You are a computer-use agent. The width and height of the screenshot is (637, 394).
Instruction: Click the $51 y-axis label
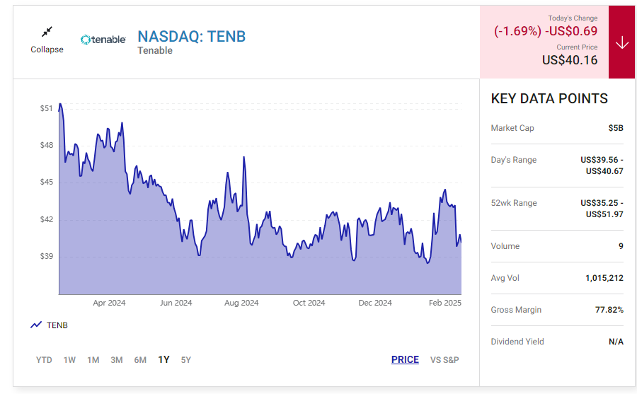[x=46, y=108]
